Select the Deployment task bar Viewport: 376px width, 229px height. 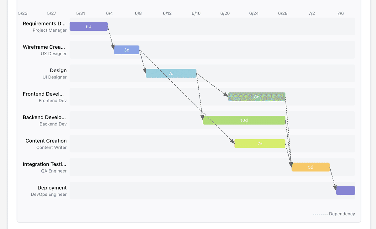tap(345, 190)
